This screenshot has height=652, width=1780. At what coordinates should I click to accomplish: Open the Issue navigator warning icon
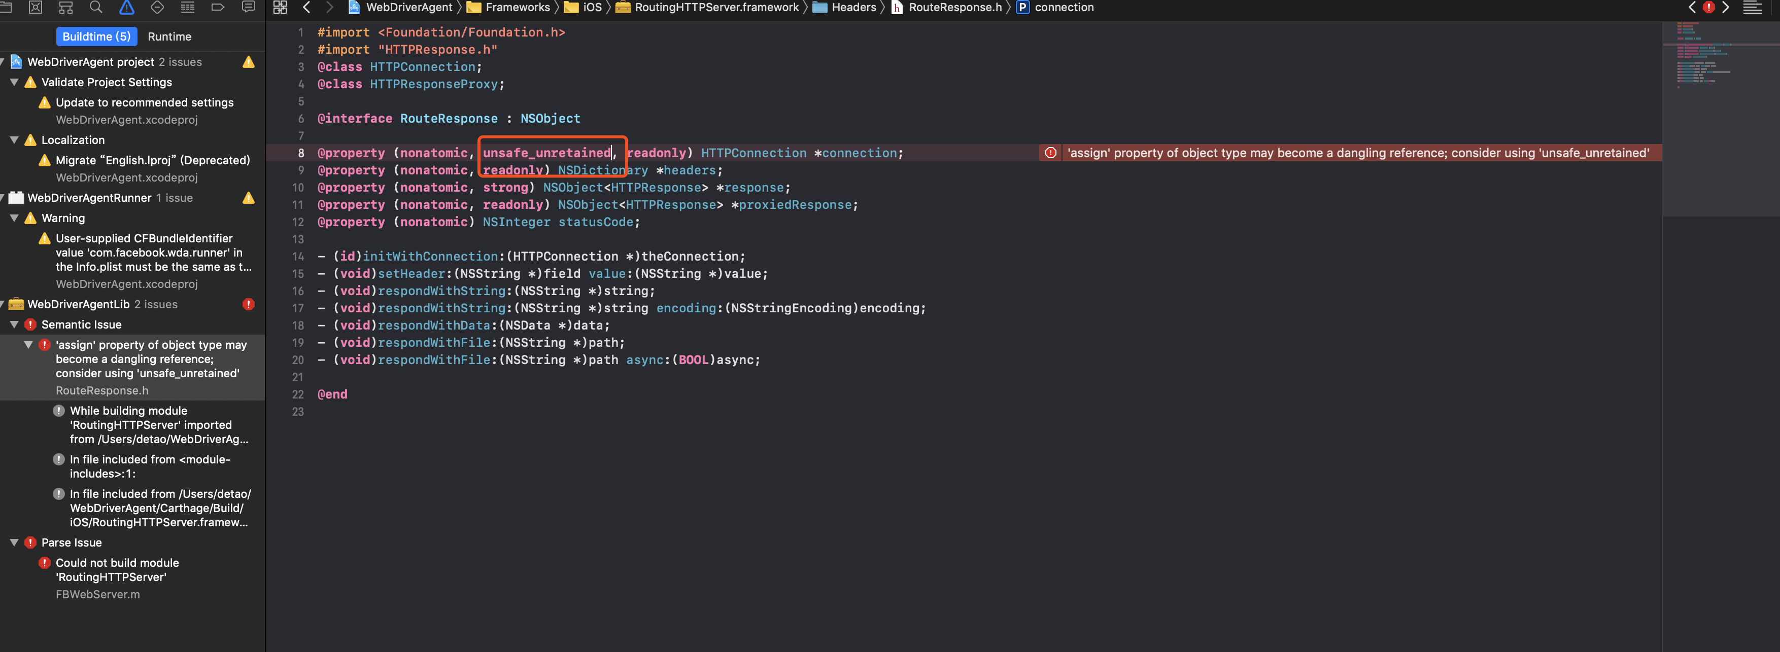pos(126,8)
